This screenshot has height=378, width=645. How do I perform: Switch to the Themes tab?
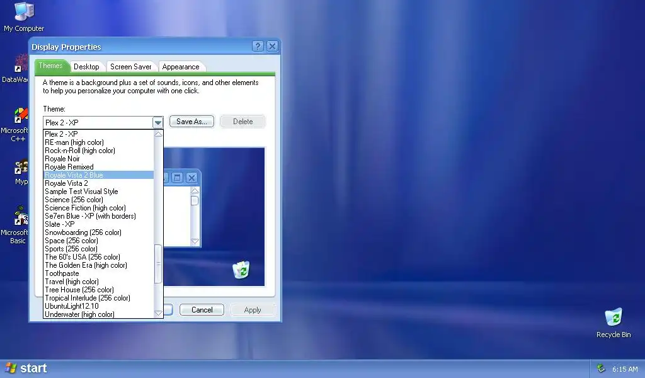point(50,66)
